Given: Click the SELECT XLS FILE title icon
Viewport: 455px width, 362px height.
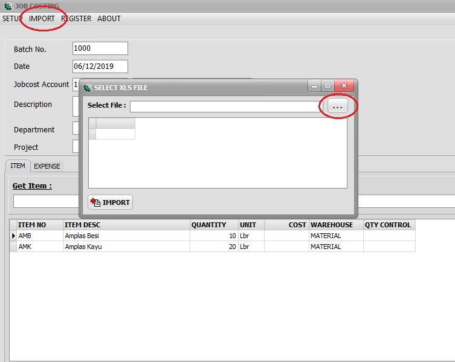Looking at the screenshot, I should click(88, 88).
